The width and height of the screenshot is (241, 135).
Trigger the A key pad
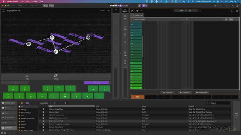[8, 96]
